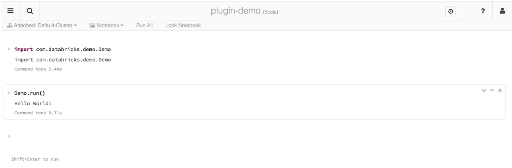This screenshot has width=512, height=168.
Task: Click the search magnifier icon
Action: (x=30, y=11)
